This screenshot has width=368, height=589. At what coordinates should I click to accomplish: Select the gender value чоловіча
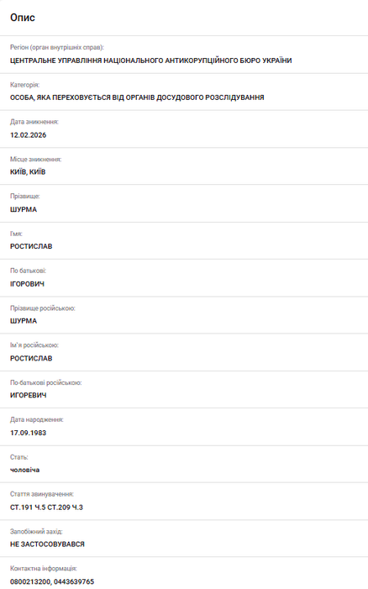(24, 470)
